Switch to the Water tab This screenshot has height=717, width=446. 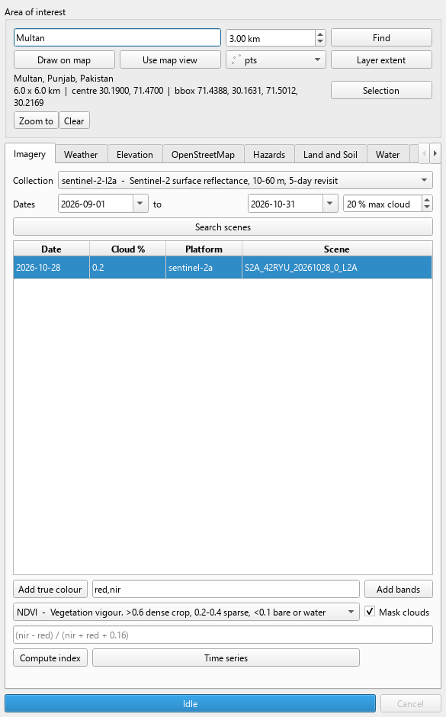(388, 155)
